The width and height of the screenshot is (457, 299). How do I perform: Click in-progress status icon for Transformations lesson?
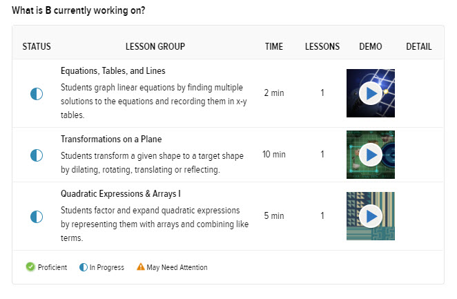(37, 155)
